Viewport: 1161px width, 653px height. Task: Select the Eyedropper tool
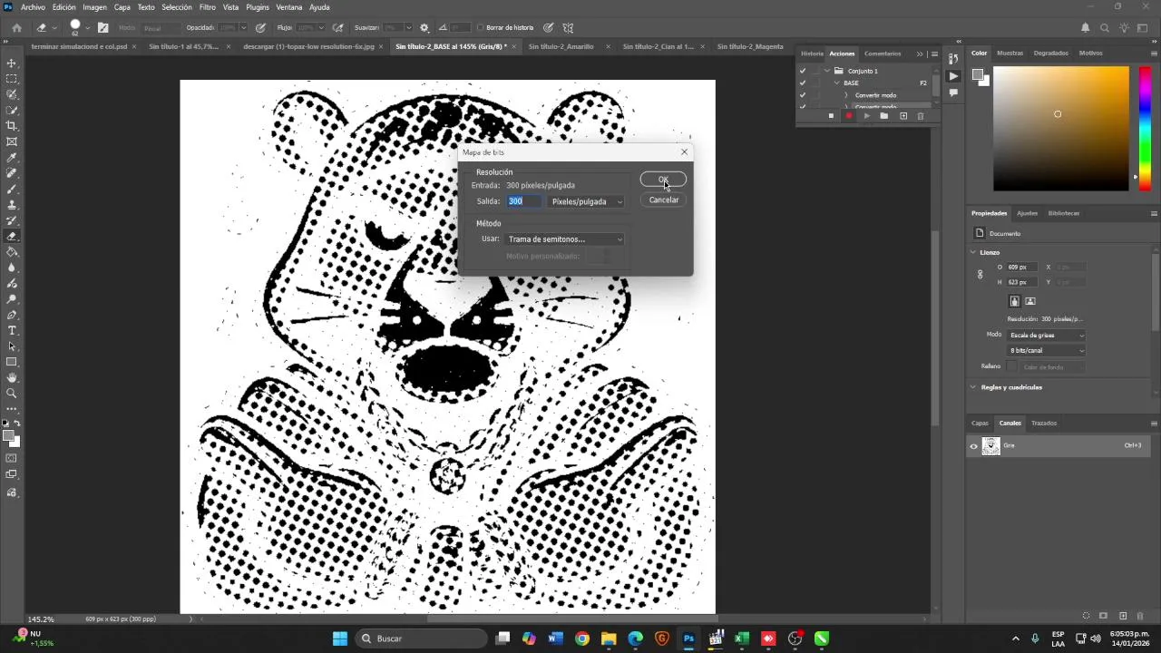(x=12, y=158)
